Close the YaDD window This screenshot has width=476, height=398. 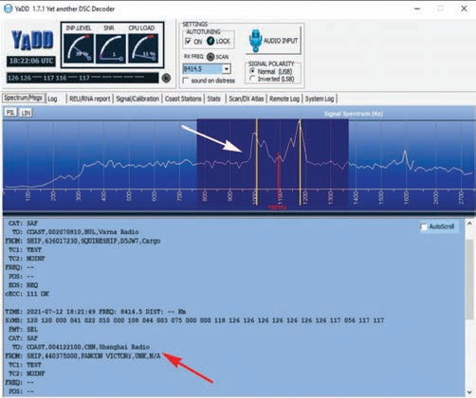pyautogui.click(x=464, y=9)
